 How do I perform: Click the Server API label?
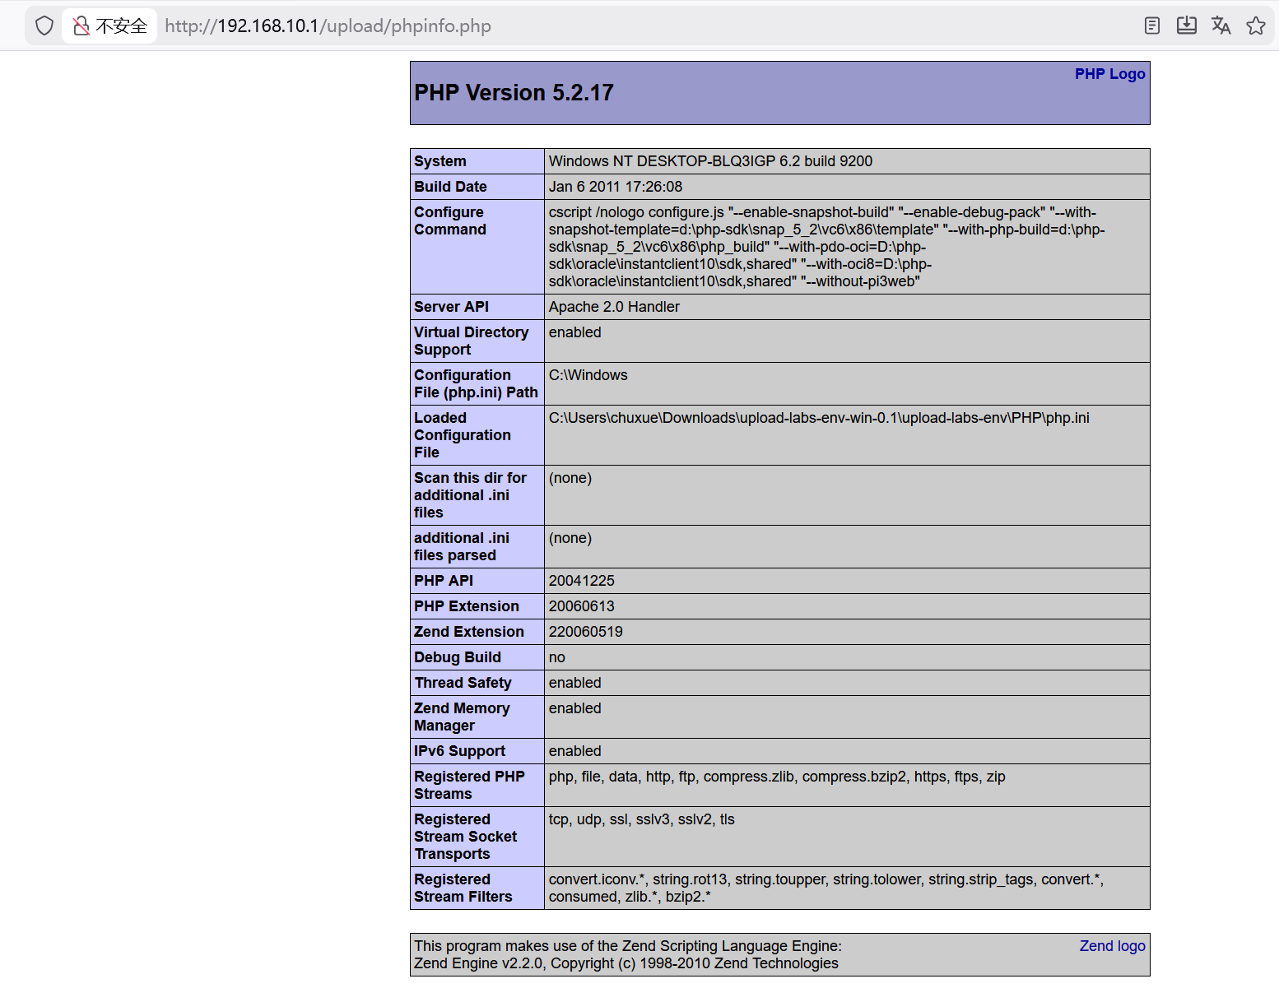(451, 307)
